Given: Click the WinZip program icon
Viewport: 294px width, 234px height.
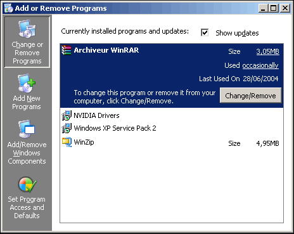Looking at the screenshot, I should (67, 142).
